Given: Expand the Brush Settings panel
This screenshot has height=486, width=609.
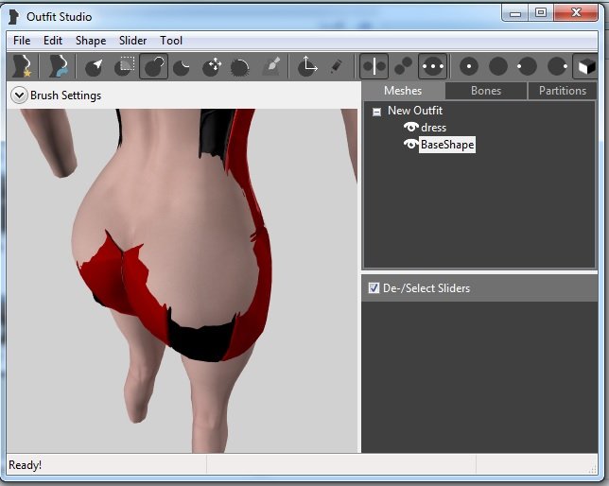Looking at the screenshot, I should 18,95.
